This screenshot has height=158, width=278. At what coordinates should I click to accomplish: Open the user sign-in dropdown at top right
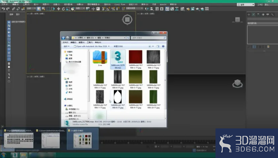click(x=245, y=5)
